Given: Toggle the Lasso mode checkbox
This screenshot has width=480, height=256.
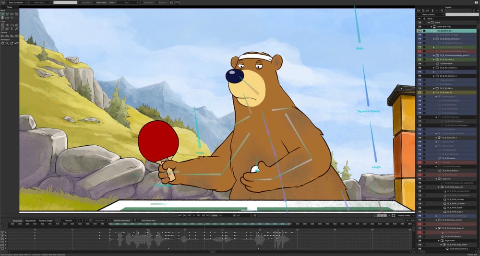Looking at the screenshot, I should (94, 2).
